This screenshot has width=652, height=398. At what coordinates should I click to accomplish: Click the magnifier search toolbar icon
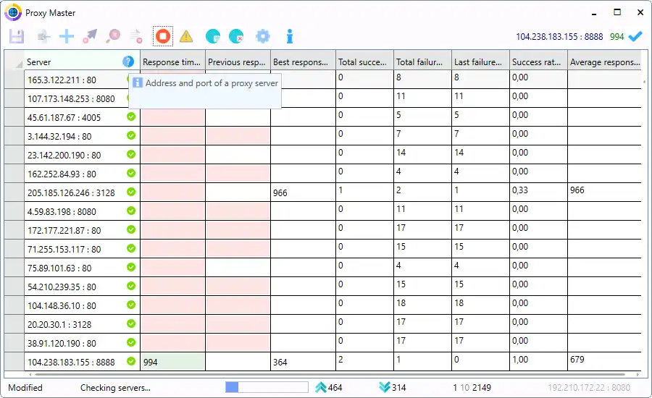pyautogui.click(x=113, y=37)
